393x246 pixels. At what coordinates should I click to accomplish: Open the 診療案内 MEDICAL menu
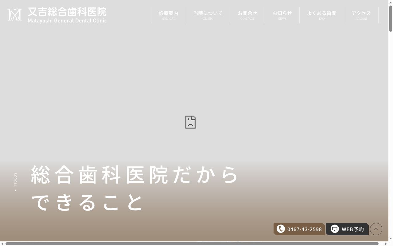[x=168, y=15]
